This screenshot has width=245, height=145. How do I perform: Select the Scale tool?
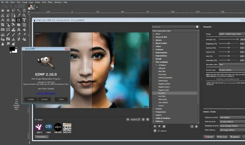click(x=8, y=25)
